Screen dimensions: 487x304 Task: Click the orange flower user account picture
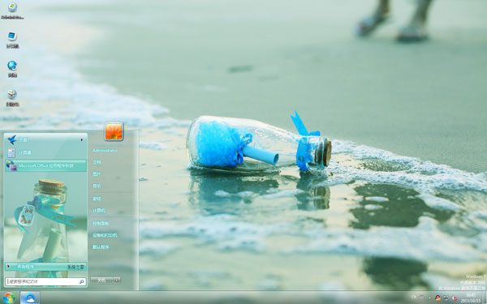(114, 131)
